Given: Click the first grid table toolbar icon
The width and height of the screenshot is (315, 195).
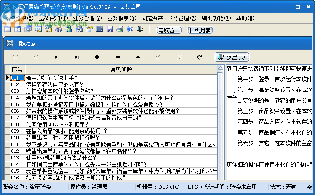Looking at the screenshot, I should tap(8, 29).
